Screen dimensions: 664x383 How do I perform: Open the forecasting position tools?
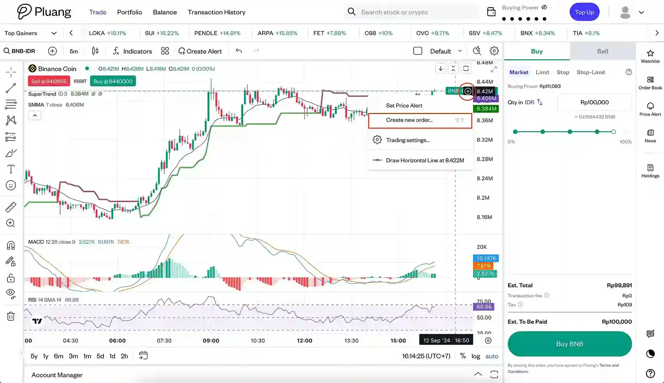click(x=11, y=137)
